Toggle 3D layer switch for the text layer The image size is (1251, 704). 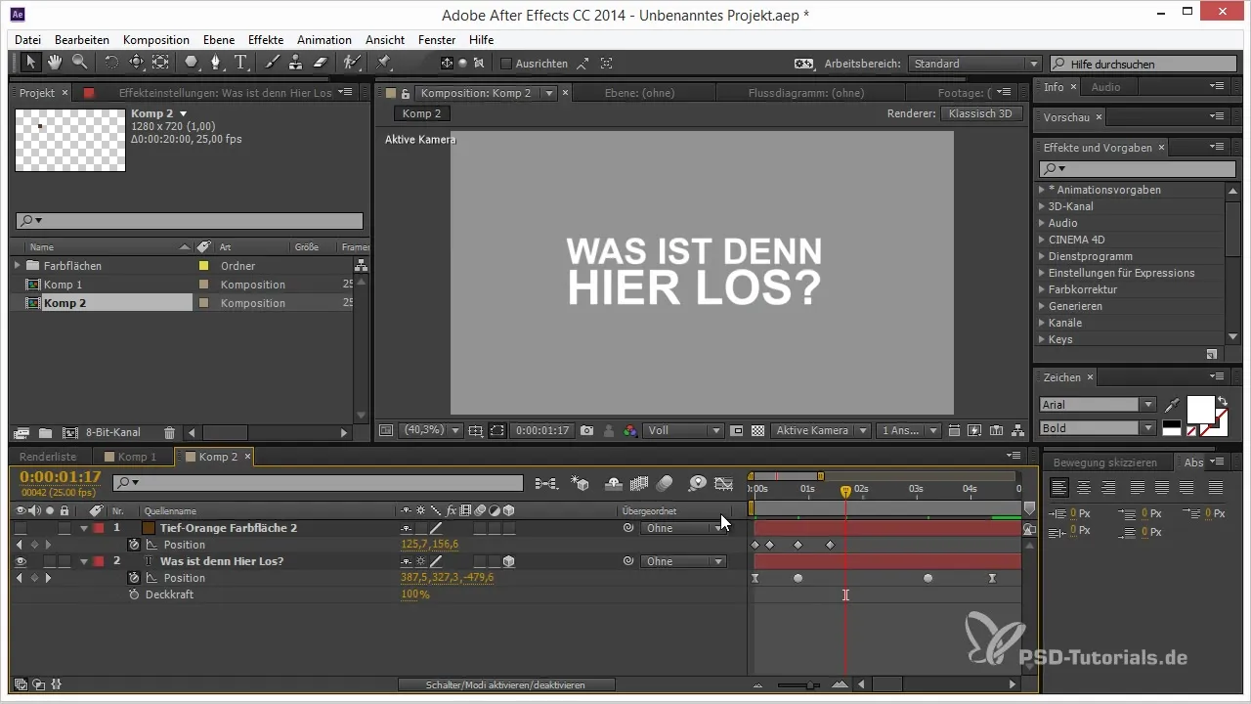(x=509, y=561)
